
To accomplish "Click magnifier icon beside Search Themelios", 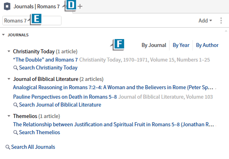I will pos(16,132).
